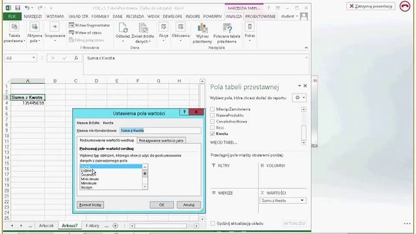Go to previous sheet tab arrow

pos(12,226)
